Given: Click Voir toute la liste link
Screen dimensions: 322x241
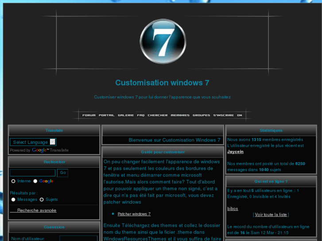Looking at the screenshot, I should (271, 214).
